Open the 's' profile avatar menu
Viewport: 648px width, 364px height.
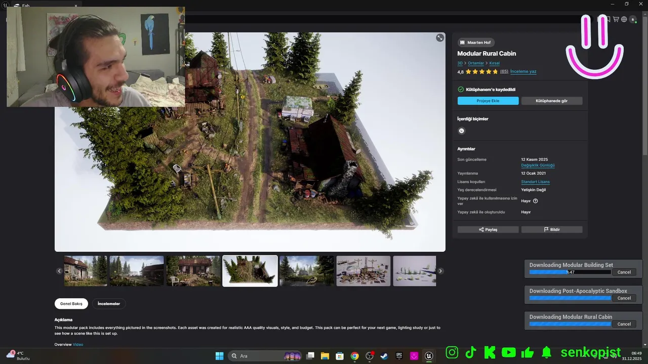pos(632,19)
